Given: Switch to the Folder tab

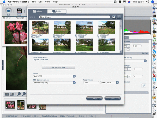Looking at the screenshot, I should point(58,11).
